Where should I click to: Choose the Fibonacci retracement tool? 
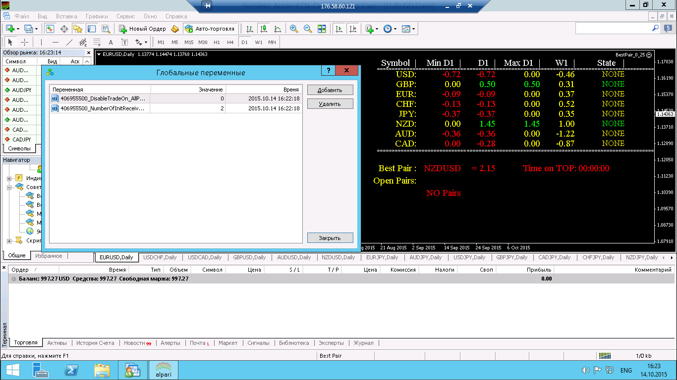click(97, 42)
